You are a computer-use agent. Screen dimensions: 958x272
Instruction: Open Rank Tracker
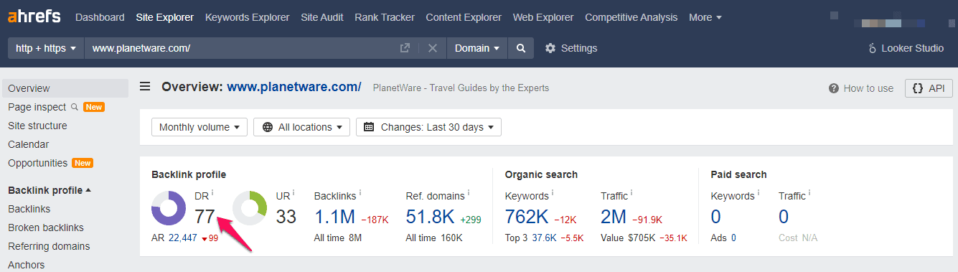point(385,17)
